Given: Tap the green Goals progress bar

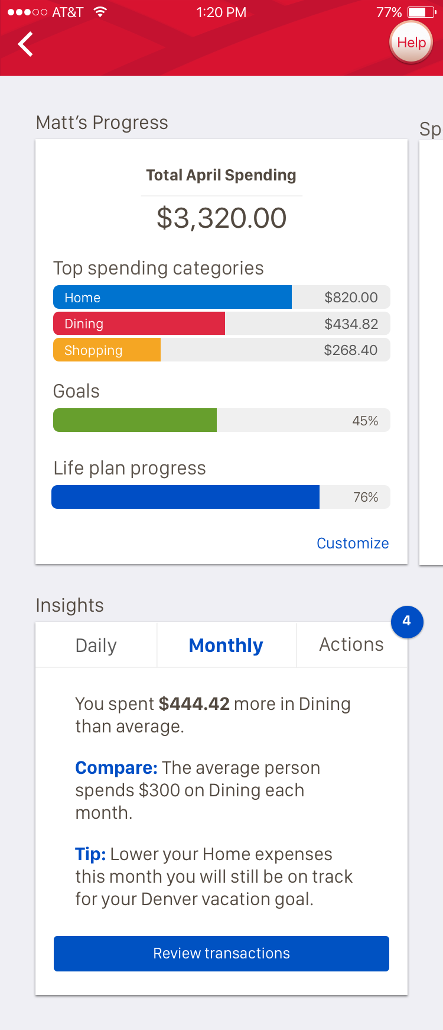Looking at the screenshot, I should pyautogui.click(x=135, y=420).
